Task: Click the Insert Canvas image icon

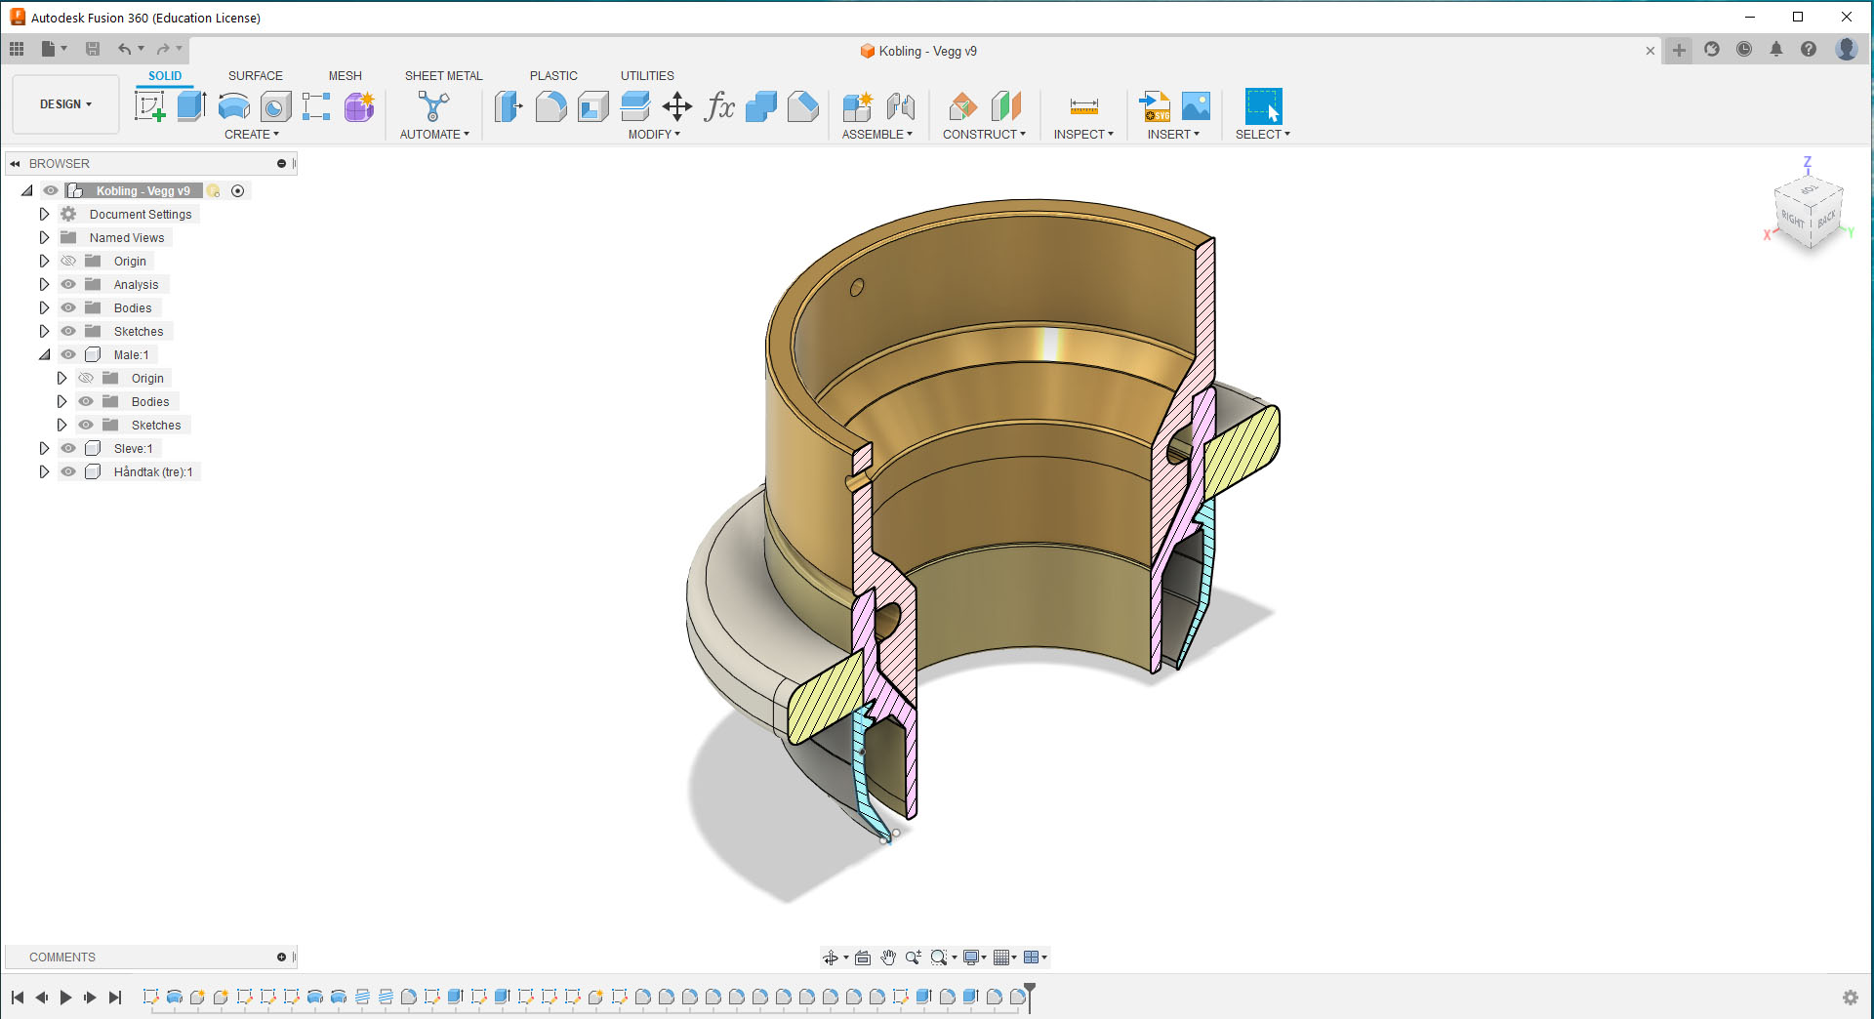Action: pos(1196,106)
